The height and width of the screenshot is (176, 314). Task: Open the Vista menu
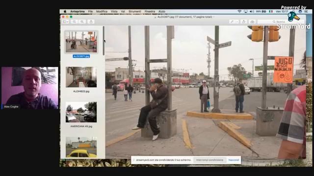tap(114, 12)
